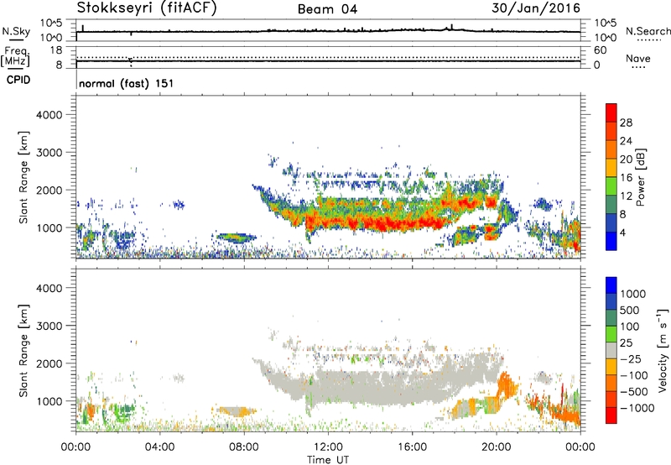Image resolution: width=671 pixels, height=465 pixels.
Task: Select the '-500' Velocity colorbar label
Action: (x=634, y=391)
